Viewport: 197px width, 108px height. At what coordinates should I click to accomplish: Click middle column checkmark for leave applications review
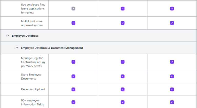[123, 8]
